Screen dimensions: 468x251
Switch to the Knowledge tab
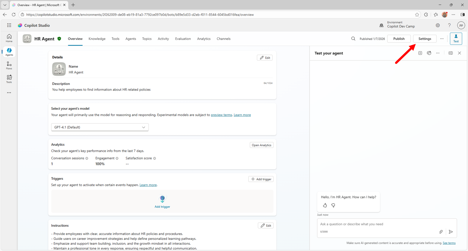tap(97, 39)
